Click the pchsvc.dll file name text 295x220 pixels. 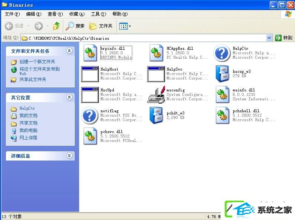[111, 132]
